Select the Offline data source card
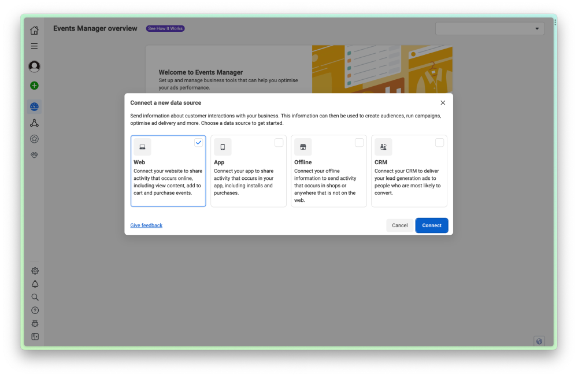This screenshot has height=377, width=578. (x=329, y=171)
